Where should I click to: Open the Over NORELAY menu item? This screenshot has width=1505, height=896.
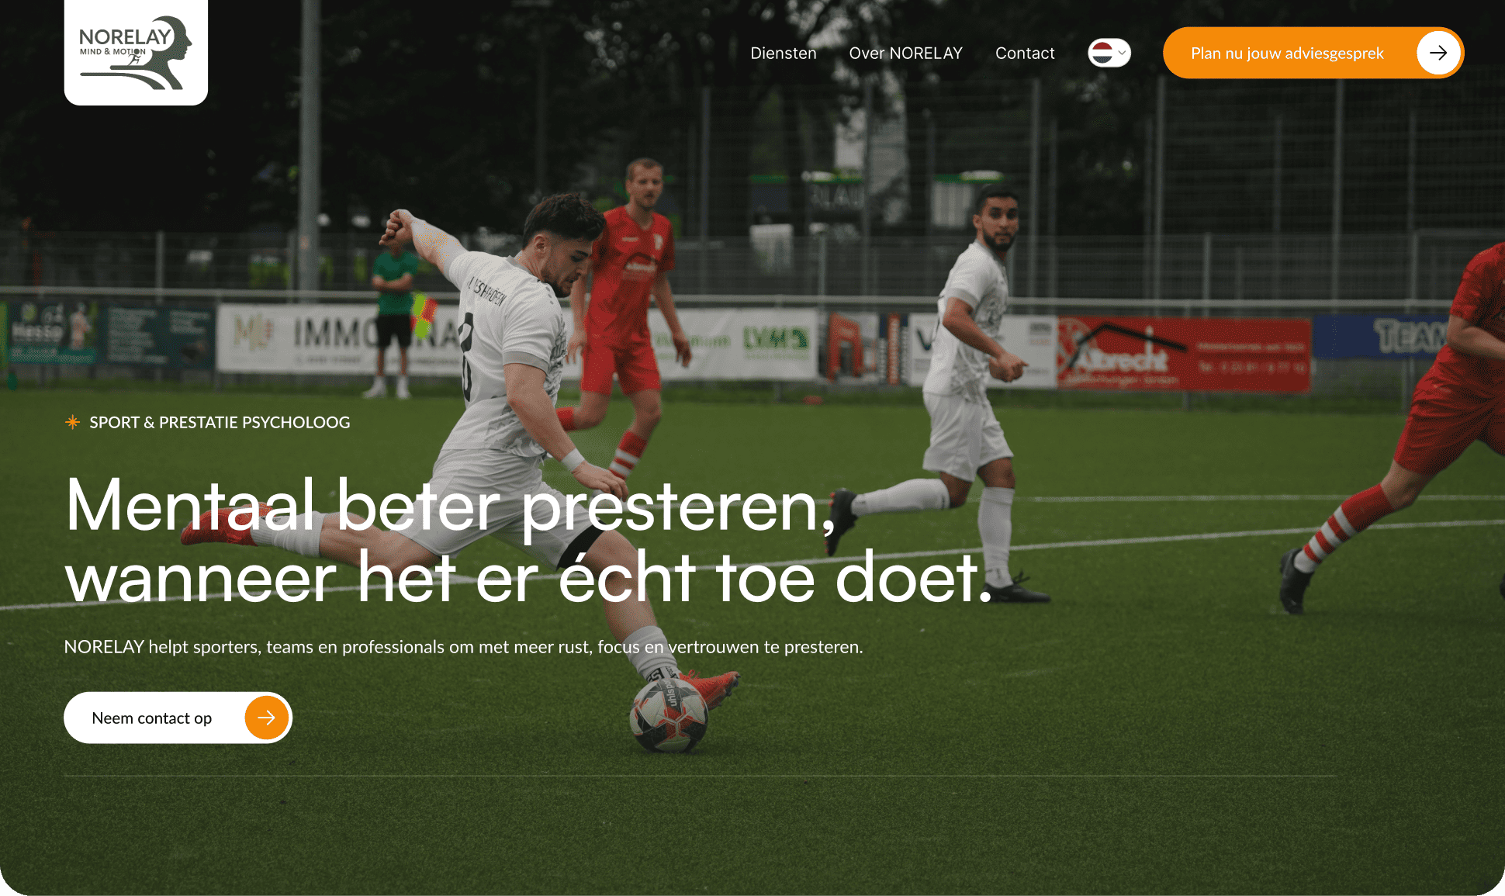(905, 53)
